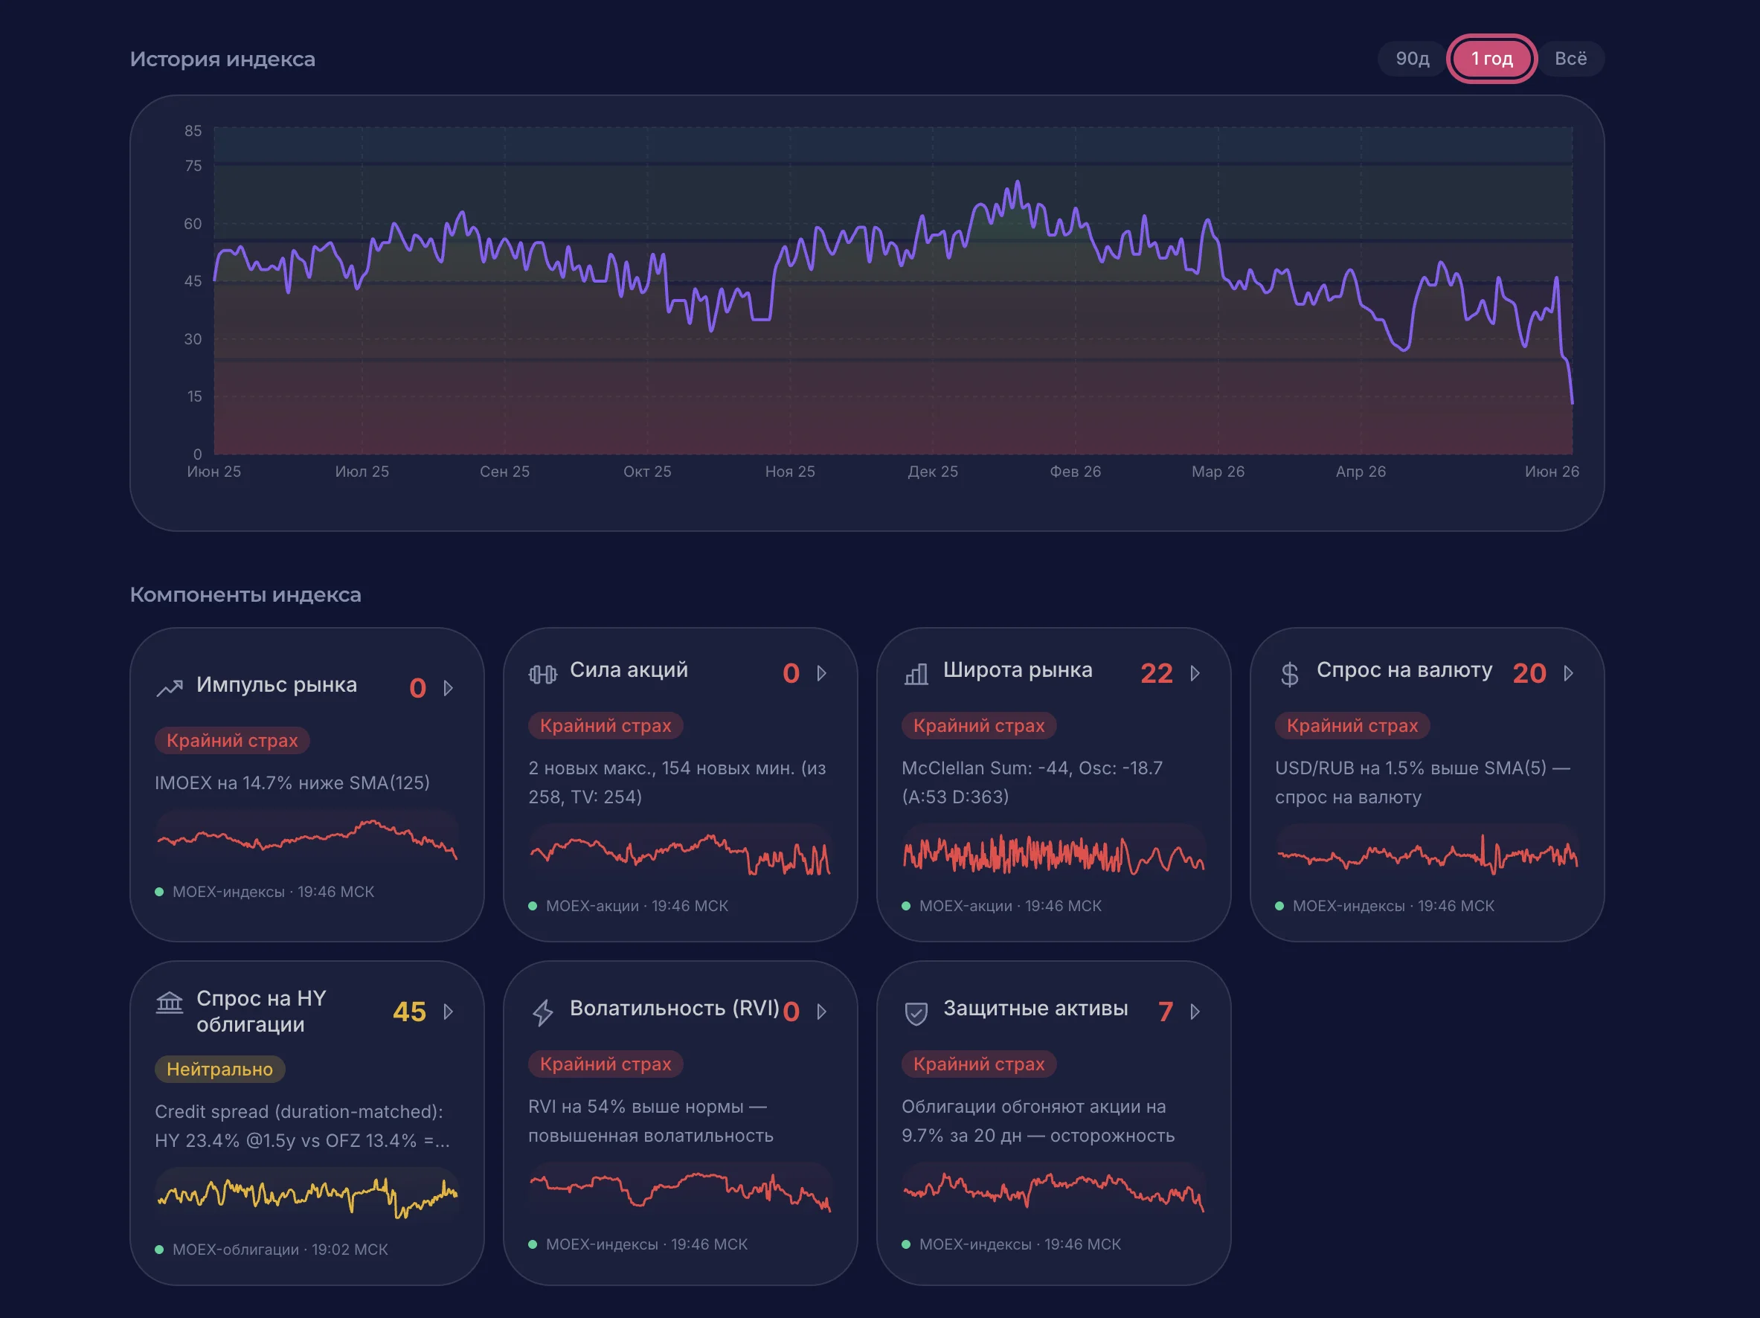Click the yellow HY облигации sparkline chart

point(307,1196)
